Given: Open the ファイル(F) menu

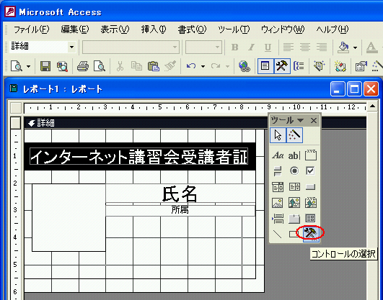Looking at the screenshot, I should point(31,29).
